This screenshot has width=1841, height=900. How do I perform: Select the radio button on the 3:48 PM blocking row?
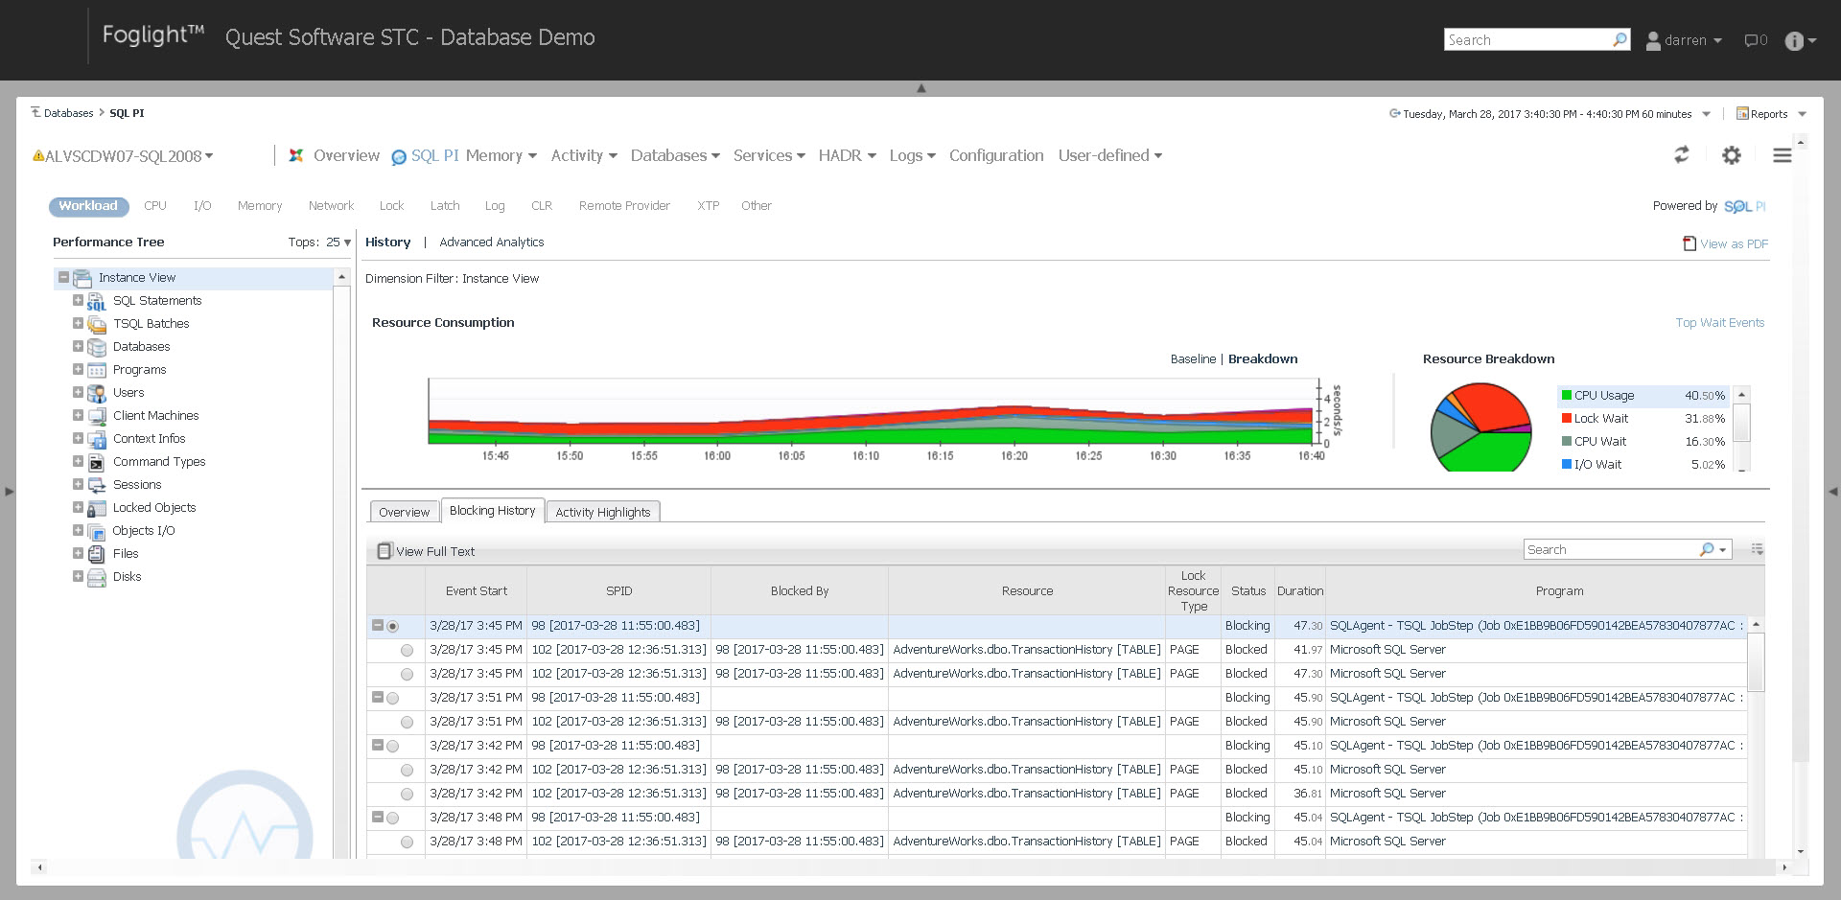(x=393, y=818)
